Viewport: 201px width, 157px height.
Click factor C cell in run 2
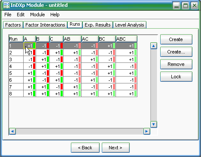(x=56, y=53)
